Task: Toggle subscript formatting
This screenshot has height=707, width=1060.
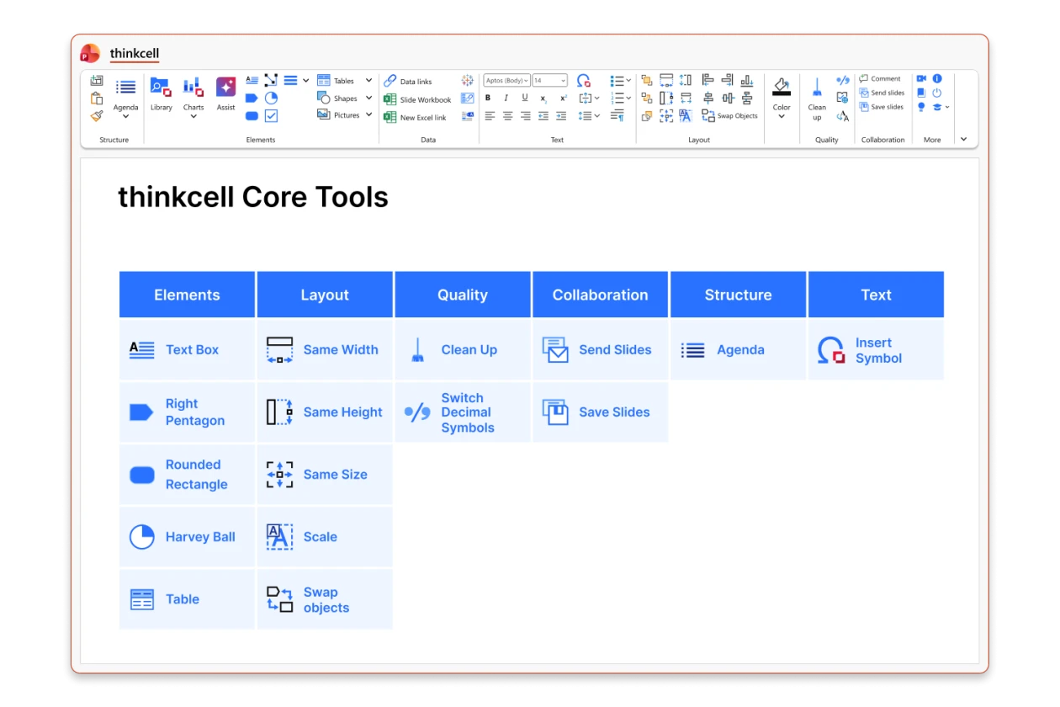Action: [x=543, y=99]
